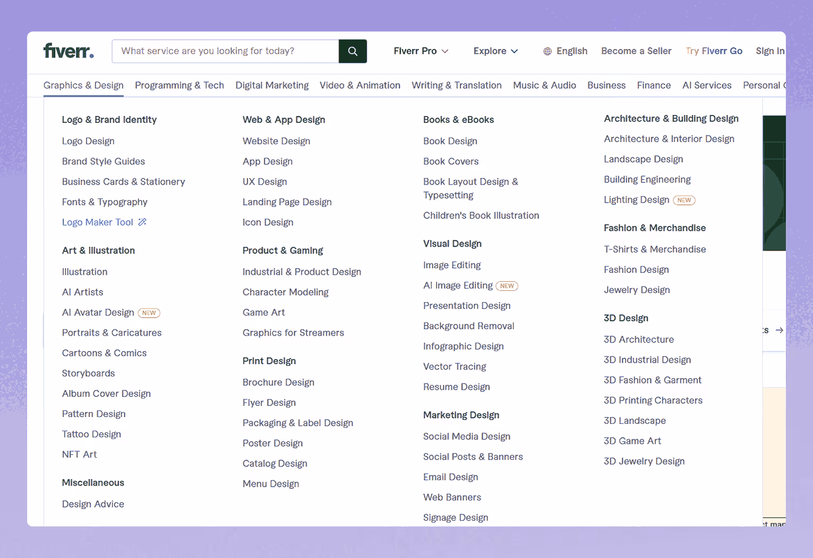Open Resume Design subcategory
The width and height of the screenshot is (813, 558).
click(456, 387)
